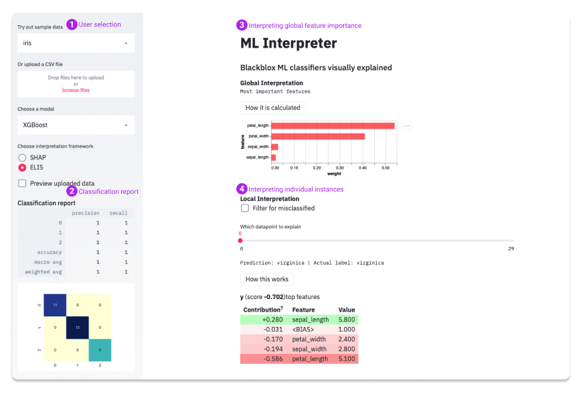The image size is (588, 399).
Task: Enable Preview uploaded data checkbox
Action: (x=23, y=183)
